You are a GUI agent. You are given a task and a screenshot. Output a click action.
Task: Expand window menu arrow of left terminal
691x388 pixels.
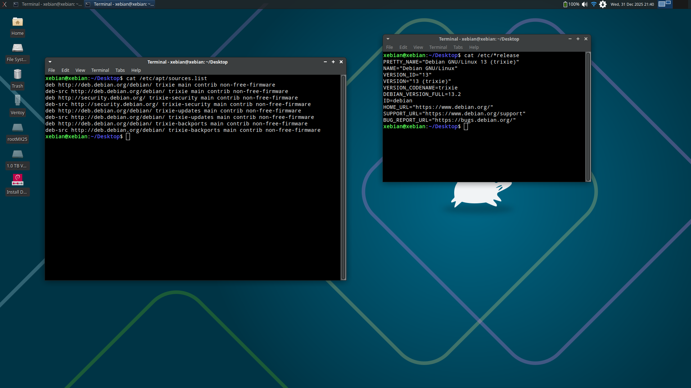click(x=50, y=62)
